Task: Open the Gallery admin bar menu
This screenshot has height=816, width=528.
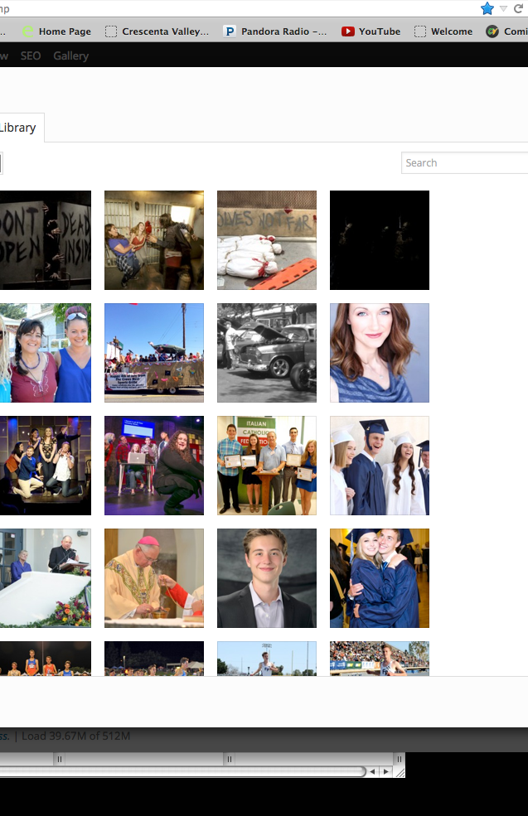Action: (x=70, y=56)
